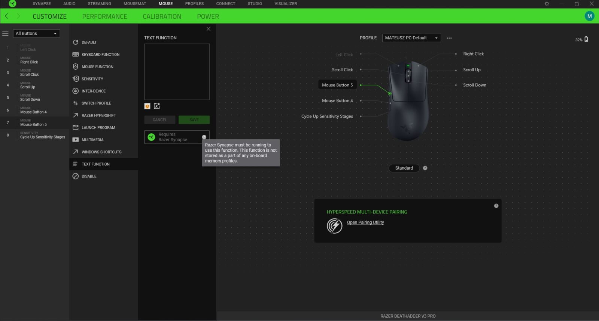Click the battery status icon
Image resolution: width=599 pixels, height=321 pixels.
point(586,39)
